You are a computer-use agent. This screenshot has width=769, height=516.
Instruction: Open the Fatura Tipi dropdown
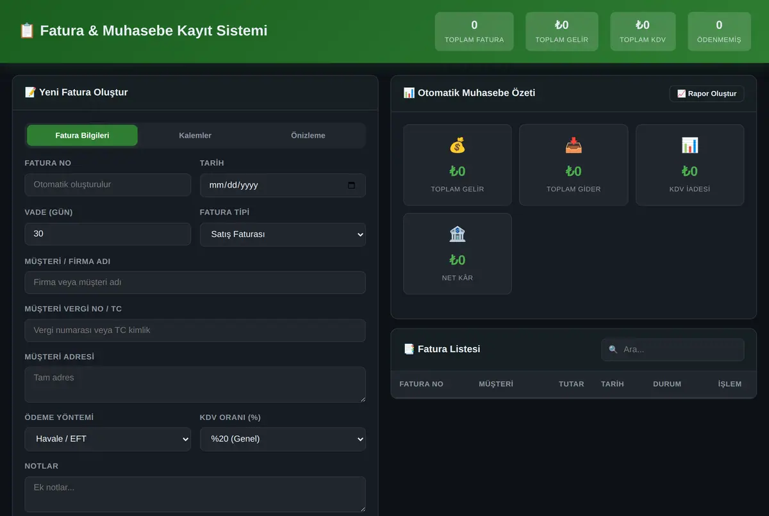coord(283,234)
